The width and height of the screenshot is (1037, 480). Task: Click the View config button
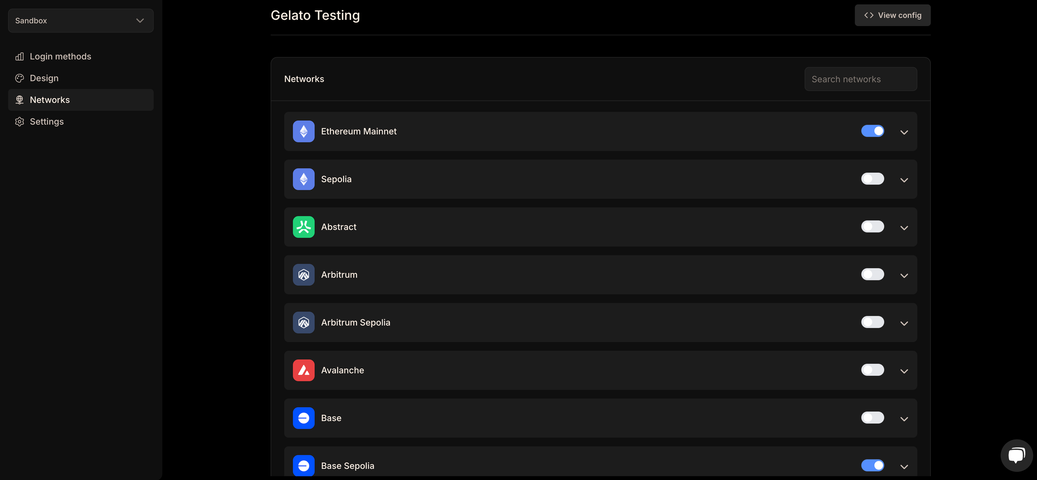coord(892,15)
